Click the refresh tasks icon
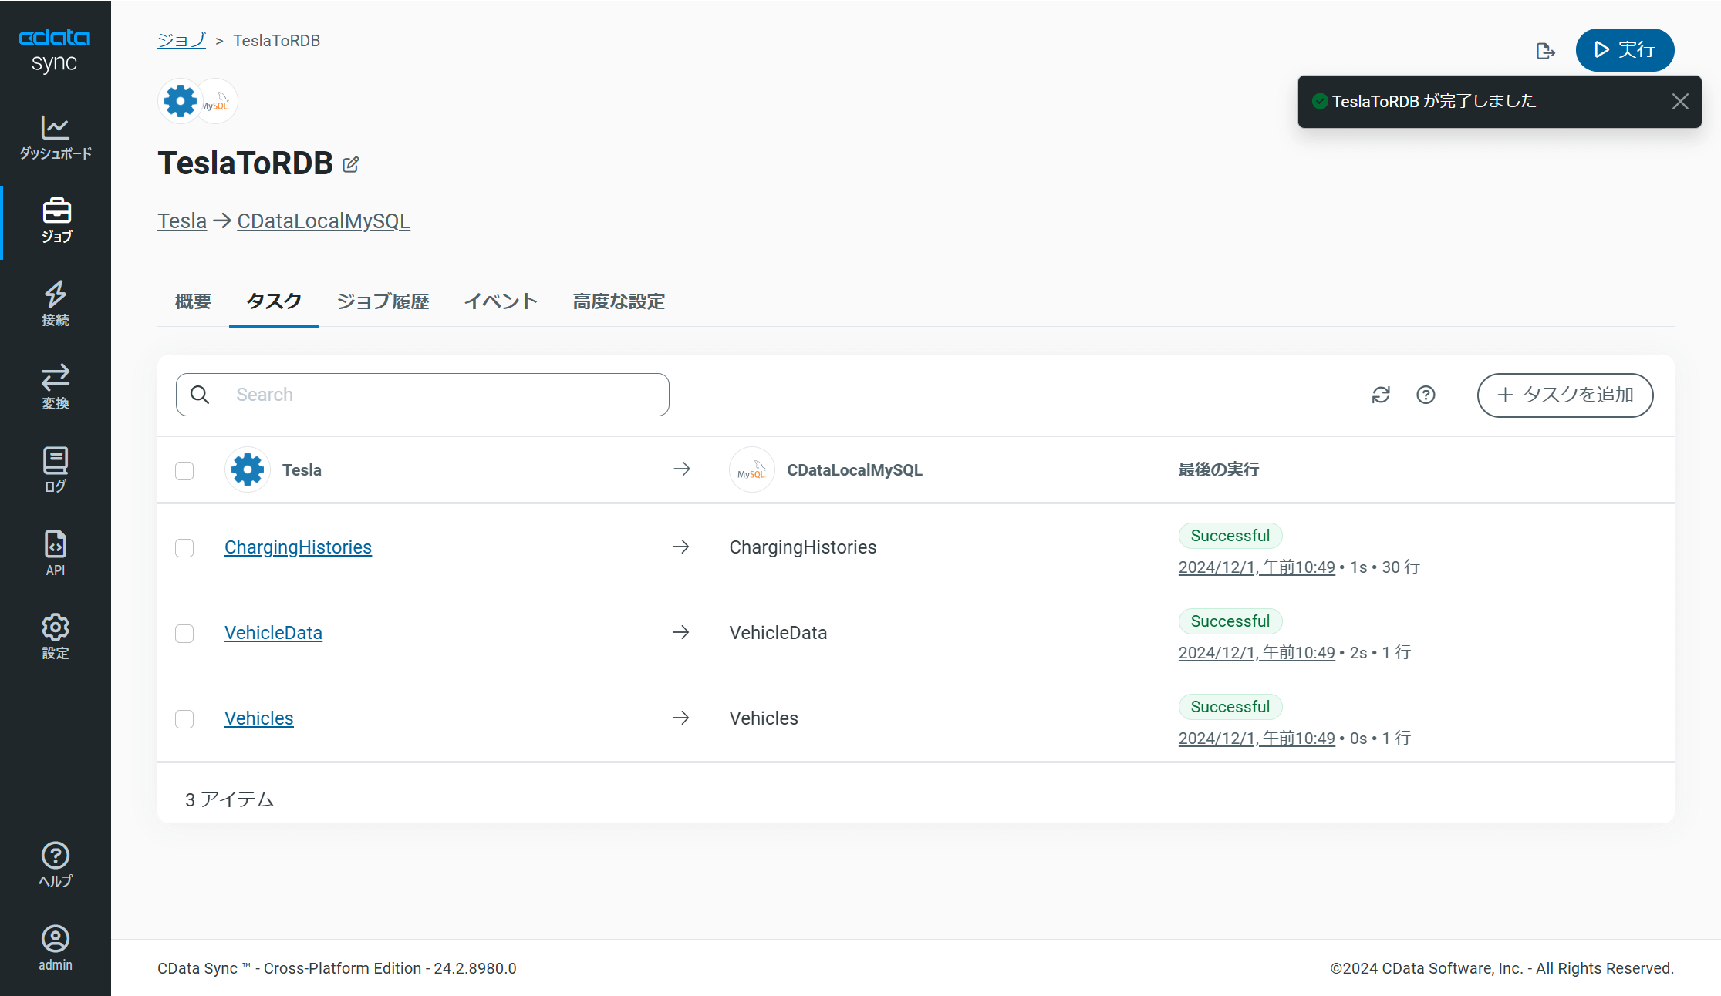The width and height of the screenshot is (1721, 996). coord(1381,395)
